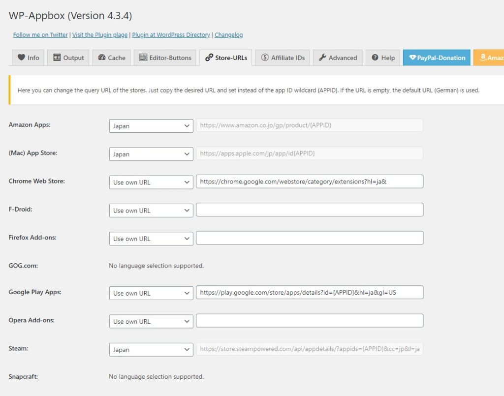Click the Snapcraft label

pyautogui.click(x=23, y=376)
